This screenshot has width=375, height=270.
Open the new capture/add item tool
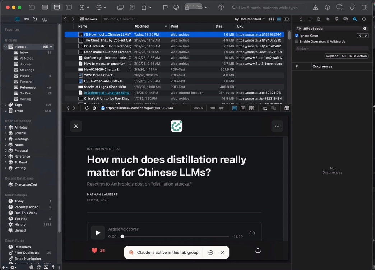(82, 8)
